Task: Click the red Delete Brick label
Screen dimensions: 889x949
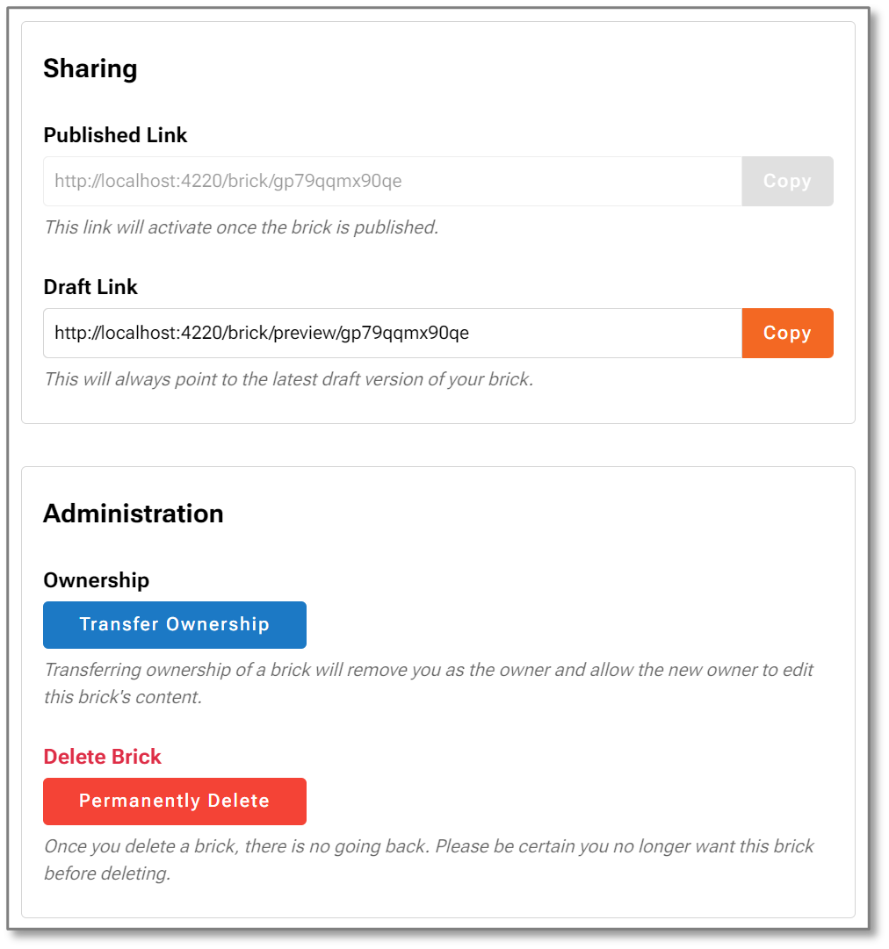Action: pos(103,757)
